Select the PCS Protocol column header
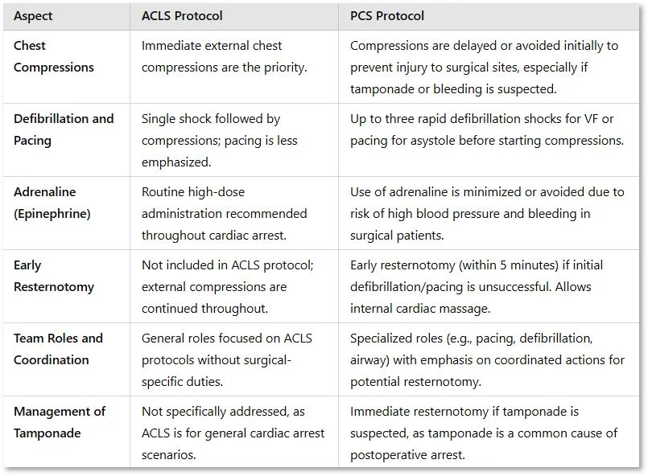The height and width of the screenshot is (476, 648). (387, 16)
